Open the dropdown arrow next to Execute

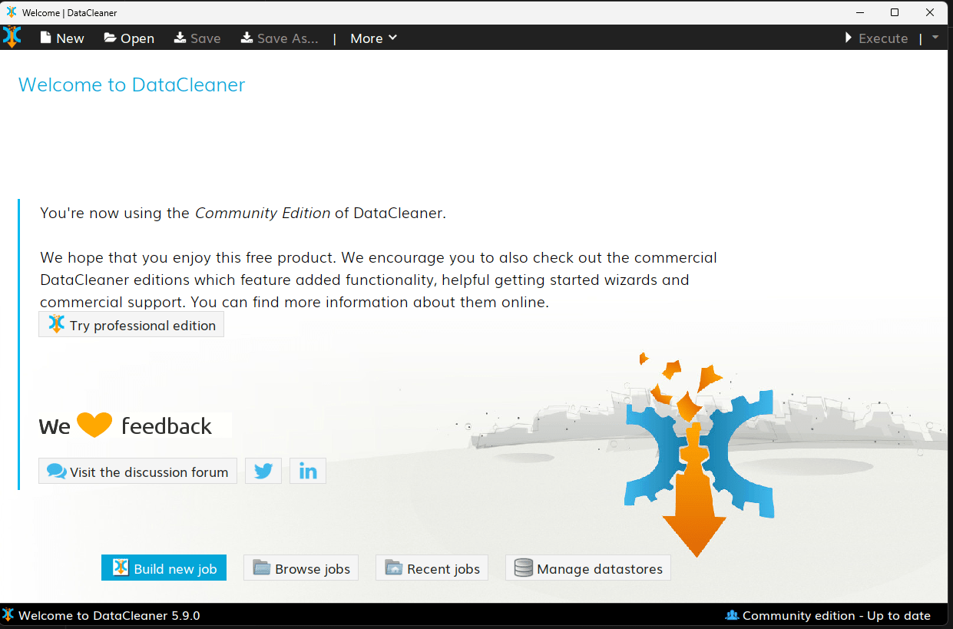935,38
